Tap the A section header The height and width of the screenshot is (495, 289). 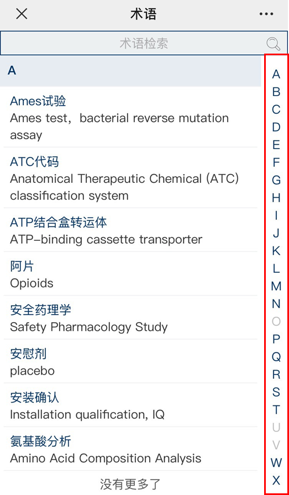(x=130, y=71)
